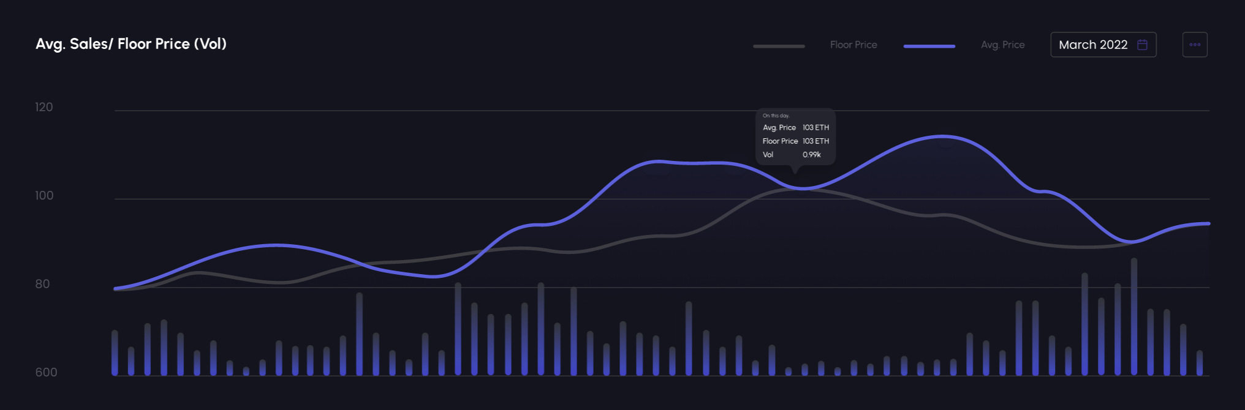The height and width of the screenshot is (410, 1245).
Task: Click the tallest volume bar near chart's right
Action: [x=1134, y=316]
